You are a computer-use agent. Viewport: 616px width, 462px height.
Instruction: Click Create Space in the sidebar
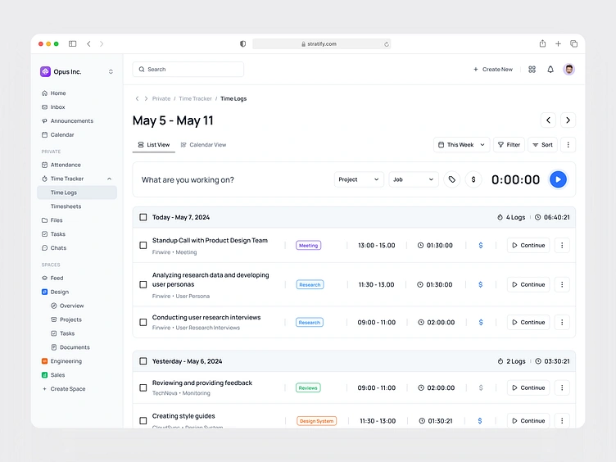(67, 389)
